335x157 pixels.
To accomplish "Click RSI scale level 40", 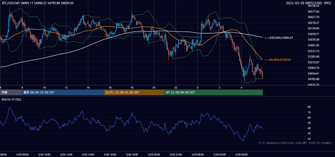I will click(x=309, y=128).
